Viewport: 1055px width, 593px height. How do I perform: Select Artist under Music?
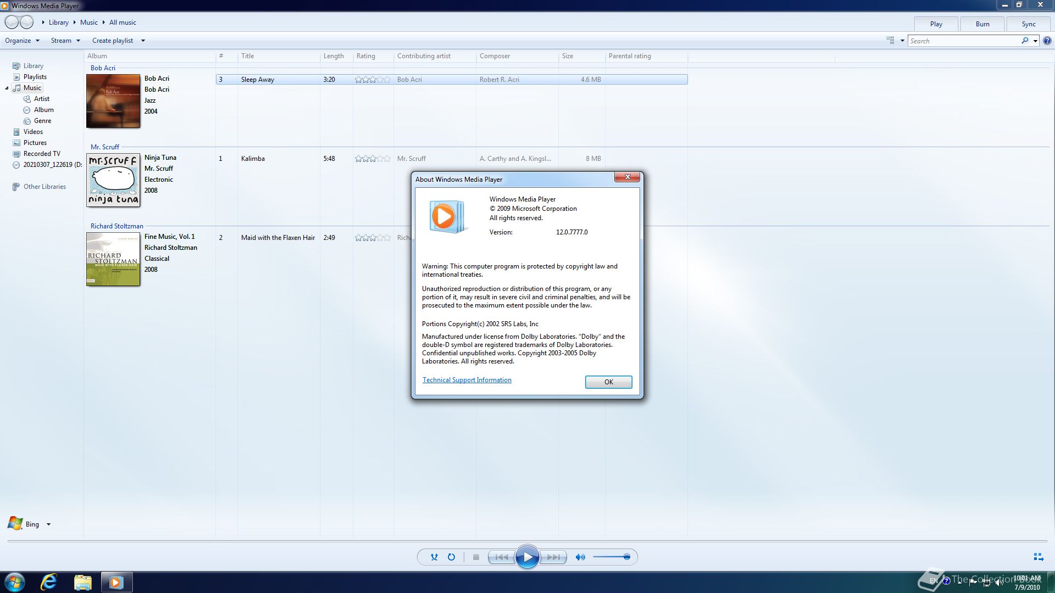click(41, 99)
